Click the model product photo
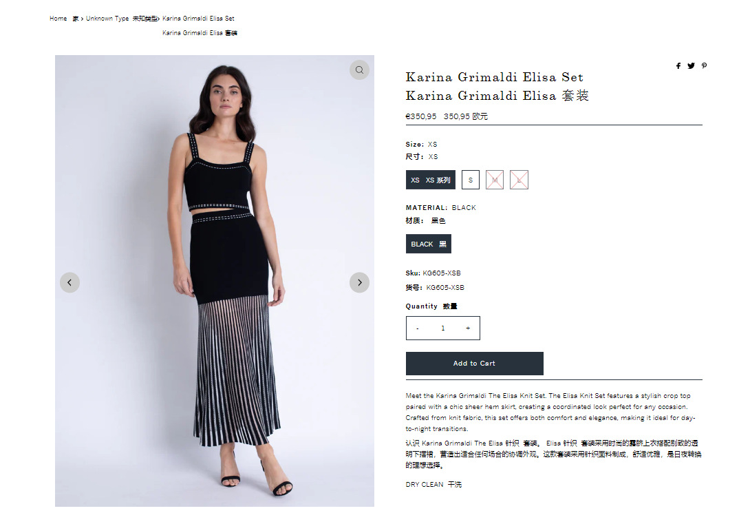Image resolution: width=750 pixels, height=513 pixels. 215,281
